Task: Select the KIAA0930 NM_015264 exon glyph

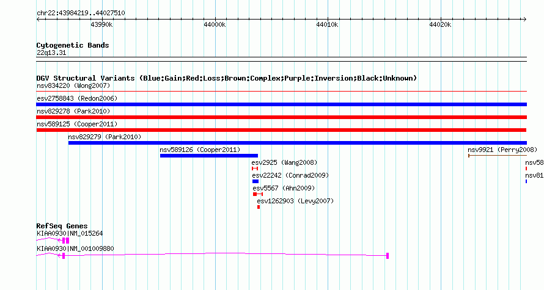Action: [x=66, y=241]
